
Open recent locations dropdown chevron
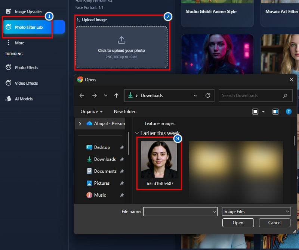click(105, 96)
